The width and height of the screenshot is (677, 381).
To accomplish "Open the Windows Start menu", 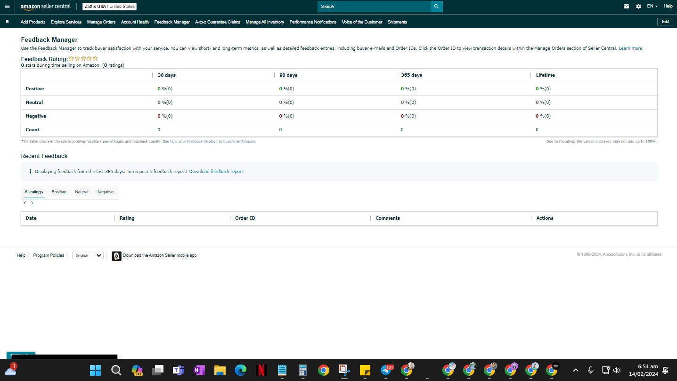I will [x=95, y=370].
